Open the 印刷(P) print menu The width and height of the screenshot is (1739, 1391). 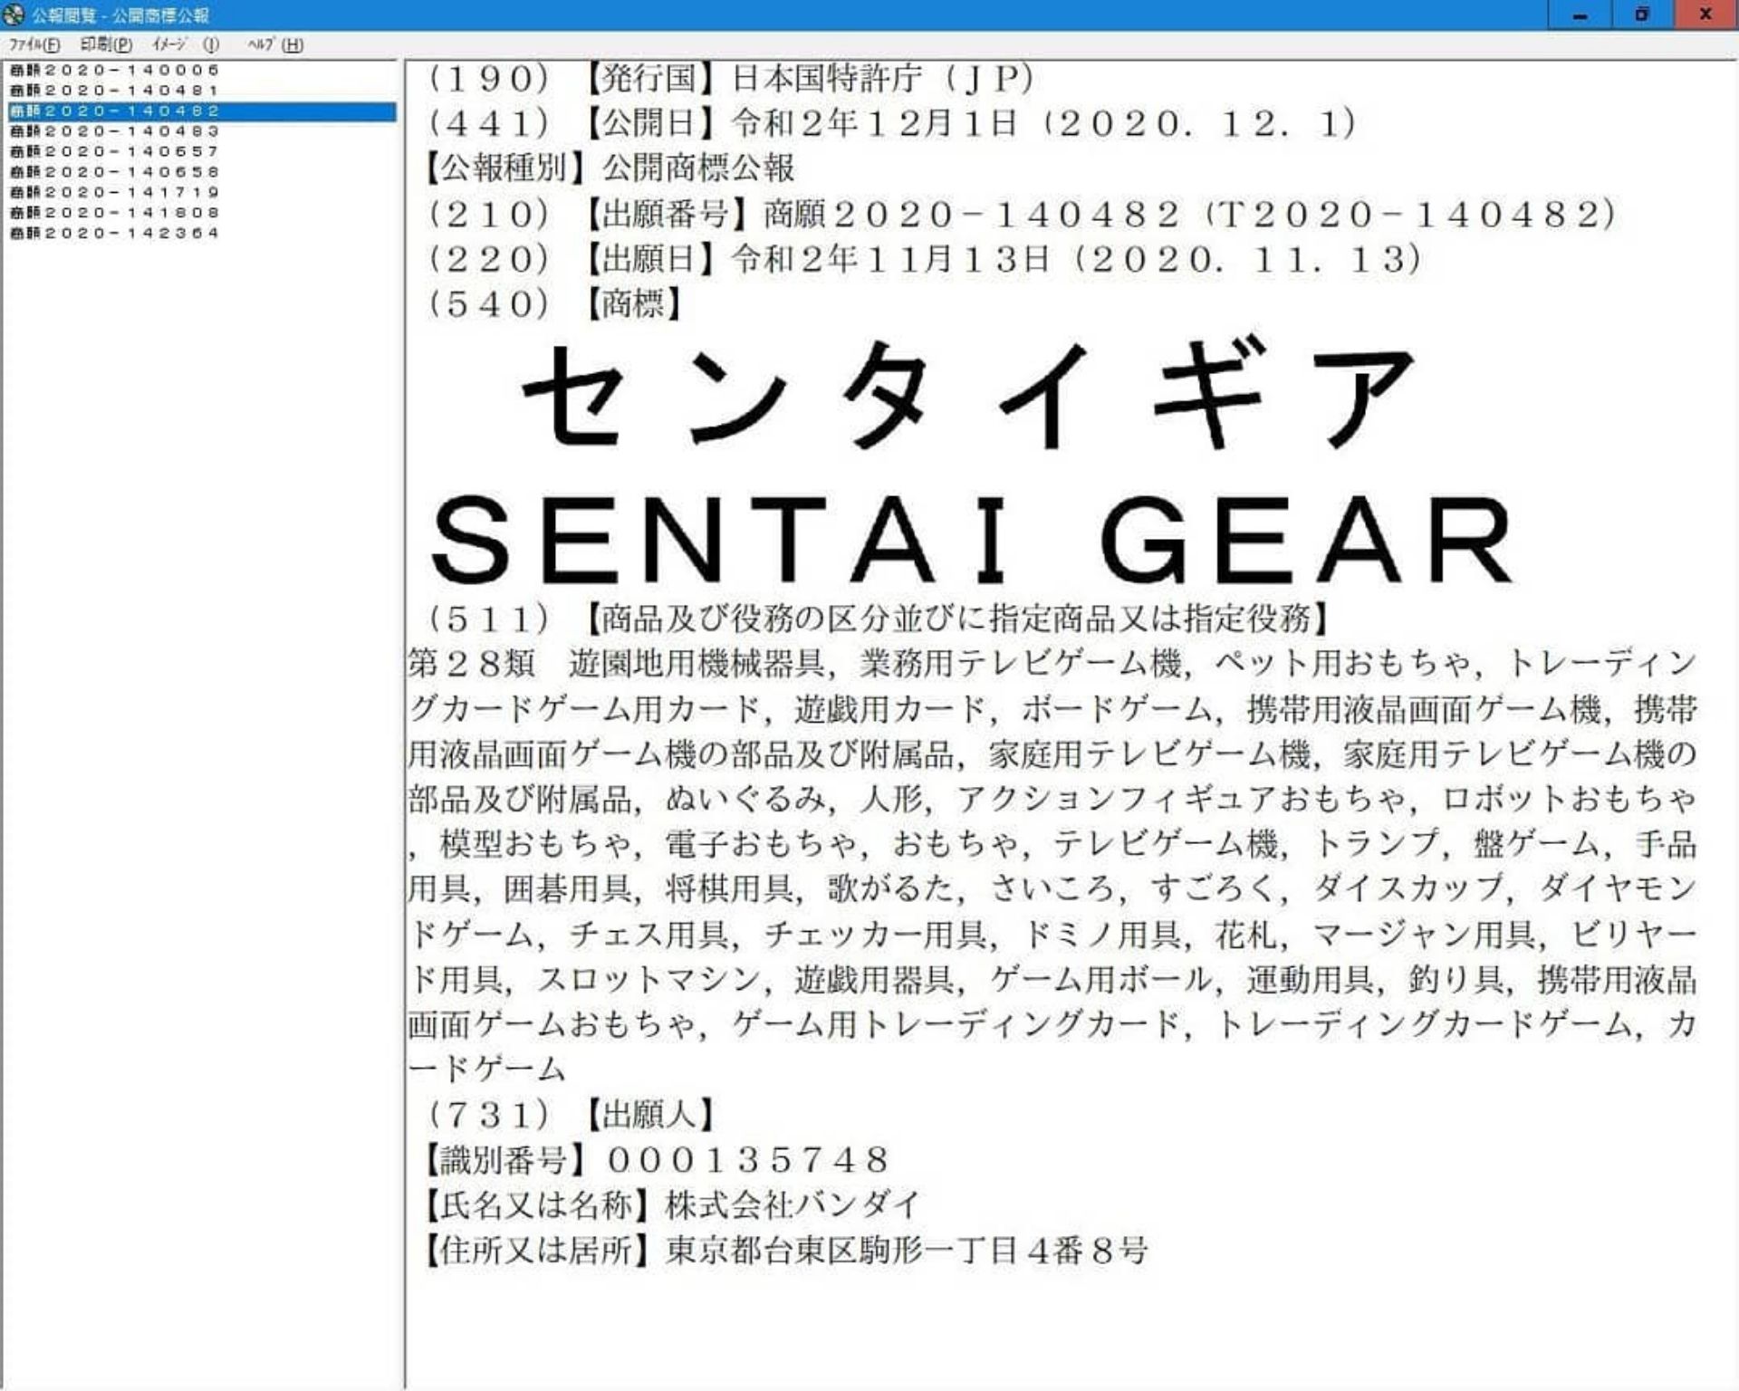106,44
